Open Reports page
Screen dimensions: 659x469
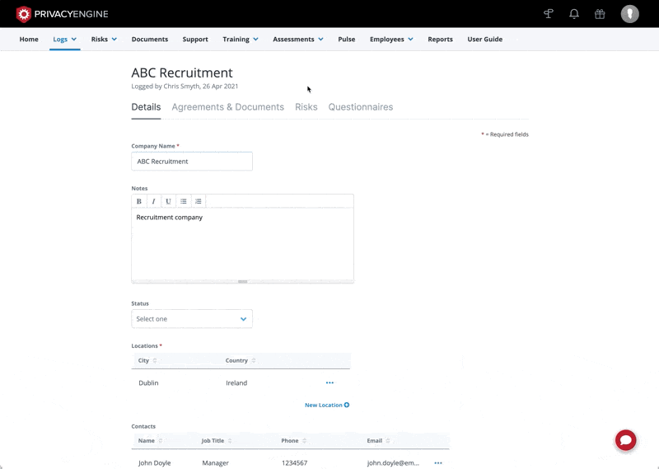[440, 39]
